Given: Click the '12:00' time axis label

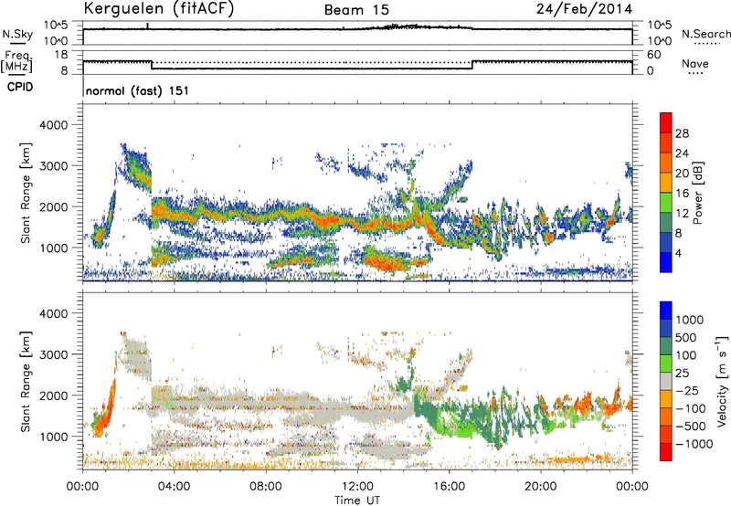Looking at the screenshot, I should (357, 487).
